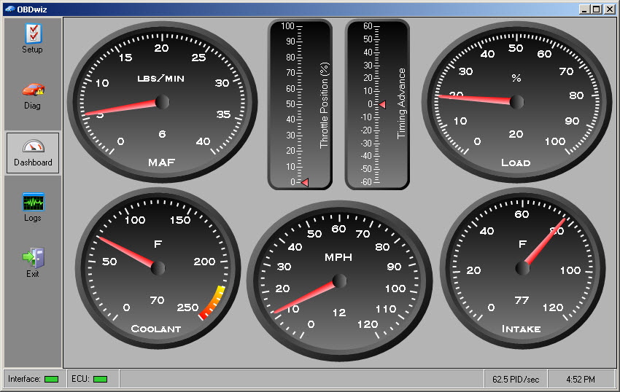620x392 pixels.
Task: Open the Logs waveform icon
Action: click(33, 202)
